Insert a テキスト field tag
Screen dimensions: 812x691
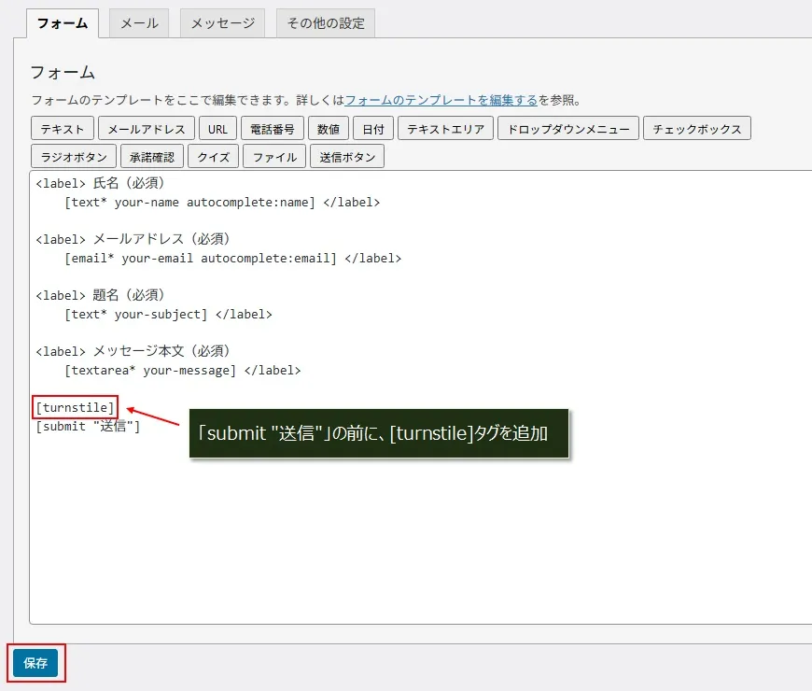click(x=63, y=129)
